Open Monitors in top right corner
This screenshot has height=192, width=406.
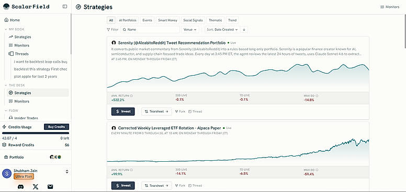click(390, 7)
